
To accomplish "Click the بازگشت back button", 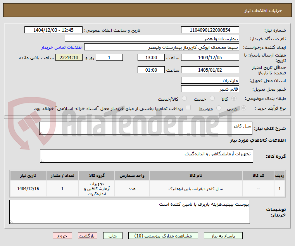I will [x=88, y=236].
